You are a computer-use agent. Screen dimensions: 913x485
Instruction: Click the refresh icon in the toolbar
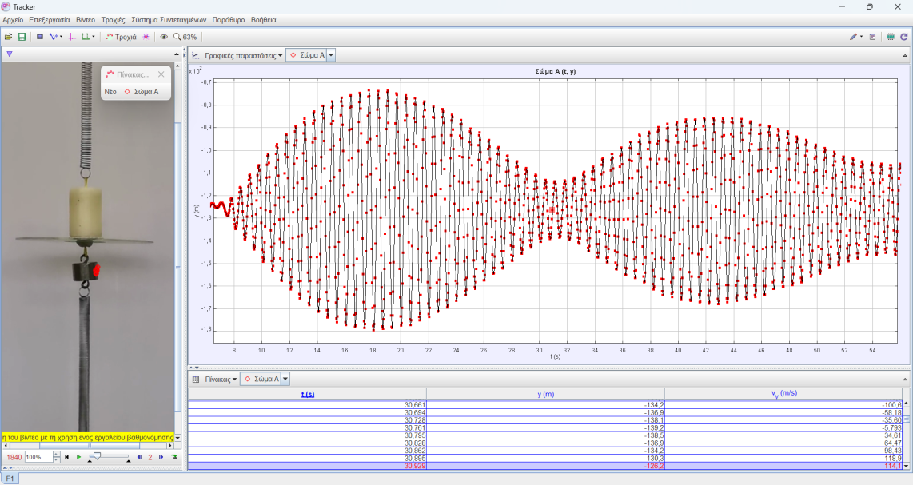pyautogui.click(x=904, y=37)
